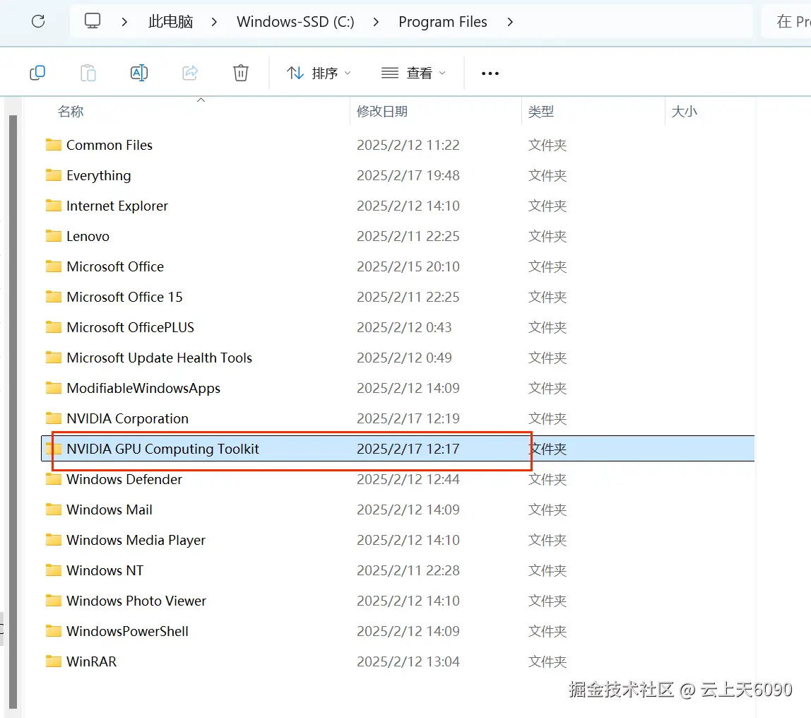Click the Windows Media Player name
This screenshot has height=718, width=811.
pyautogui.click(x=136, y=541)
